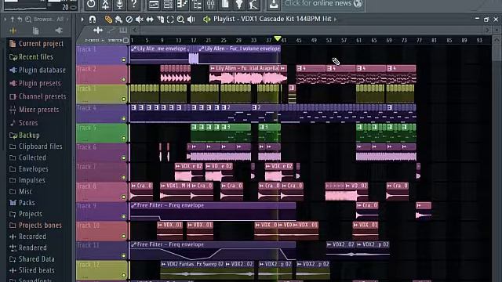Screen dimensions: 502x282
Task: Click the browser up arrow icon
Action: [13, 20]
